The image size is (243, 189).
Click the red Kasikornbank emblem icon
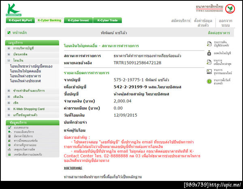click(230, 9)
